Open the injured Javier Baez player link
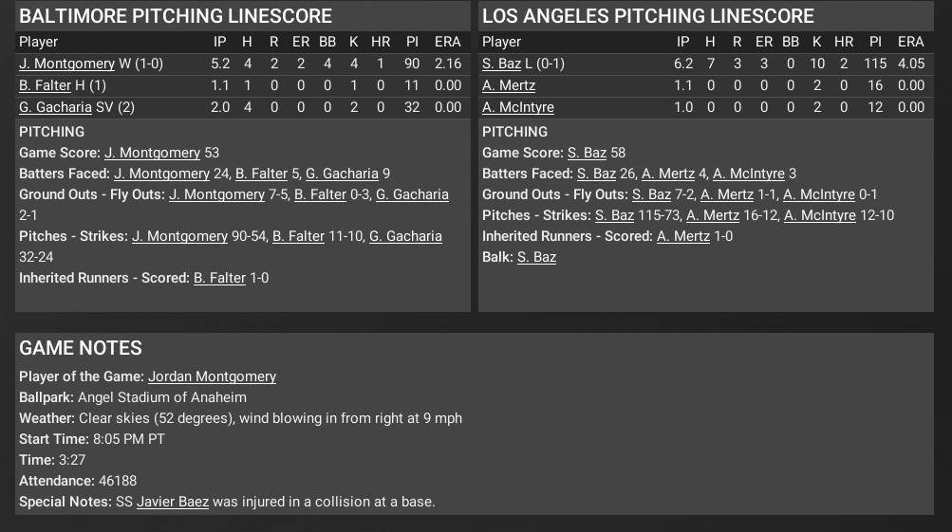This screenshot has height=532, width=952. click(173, 502)
